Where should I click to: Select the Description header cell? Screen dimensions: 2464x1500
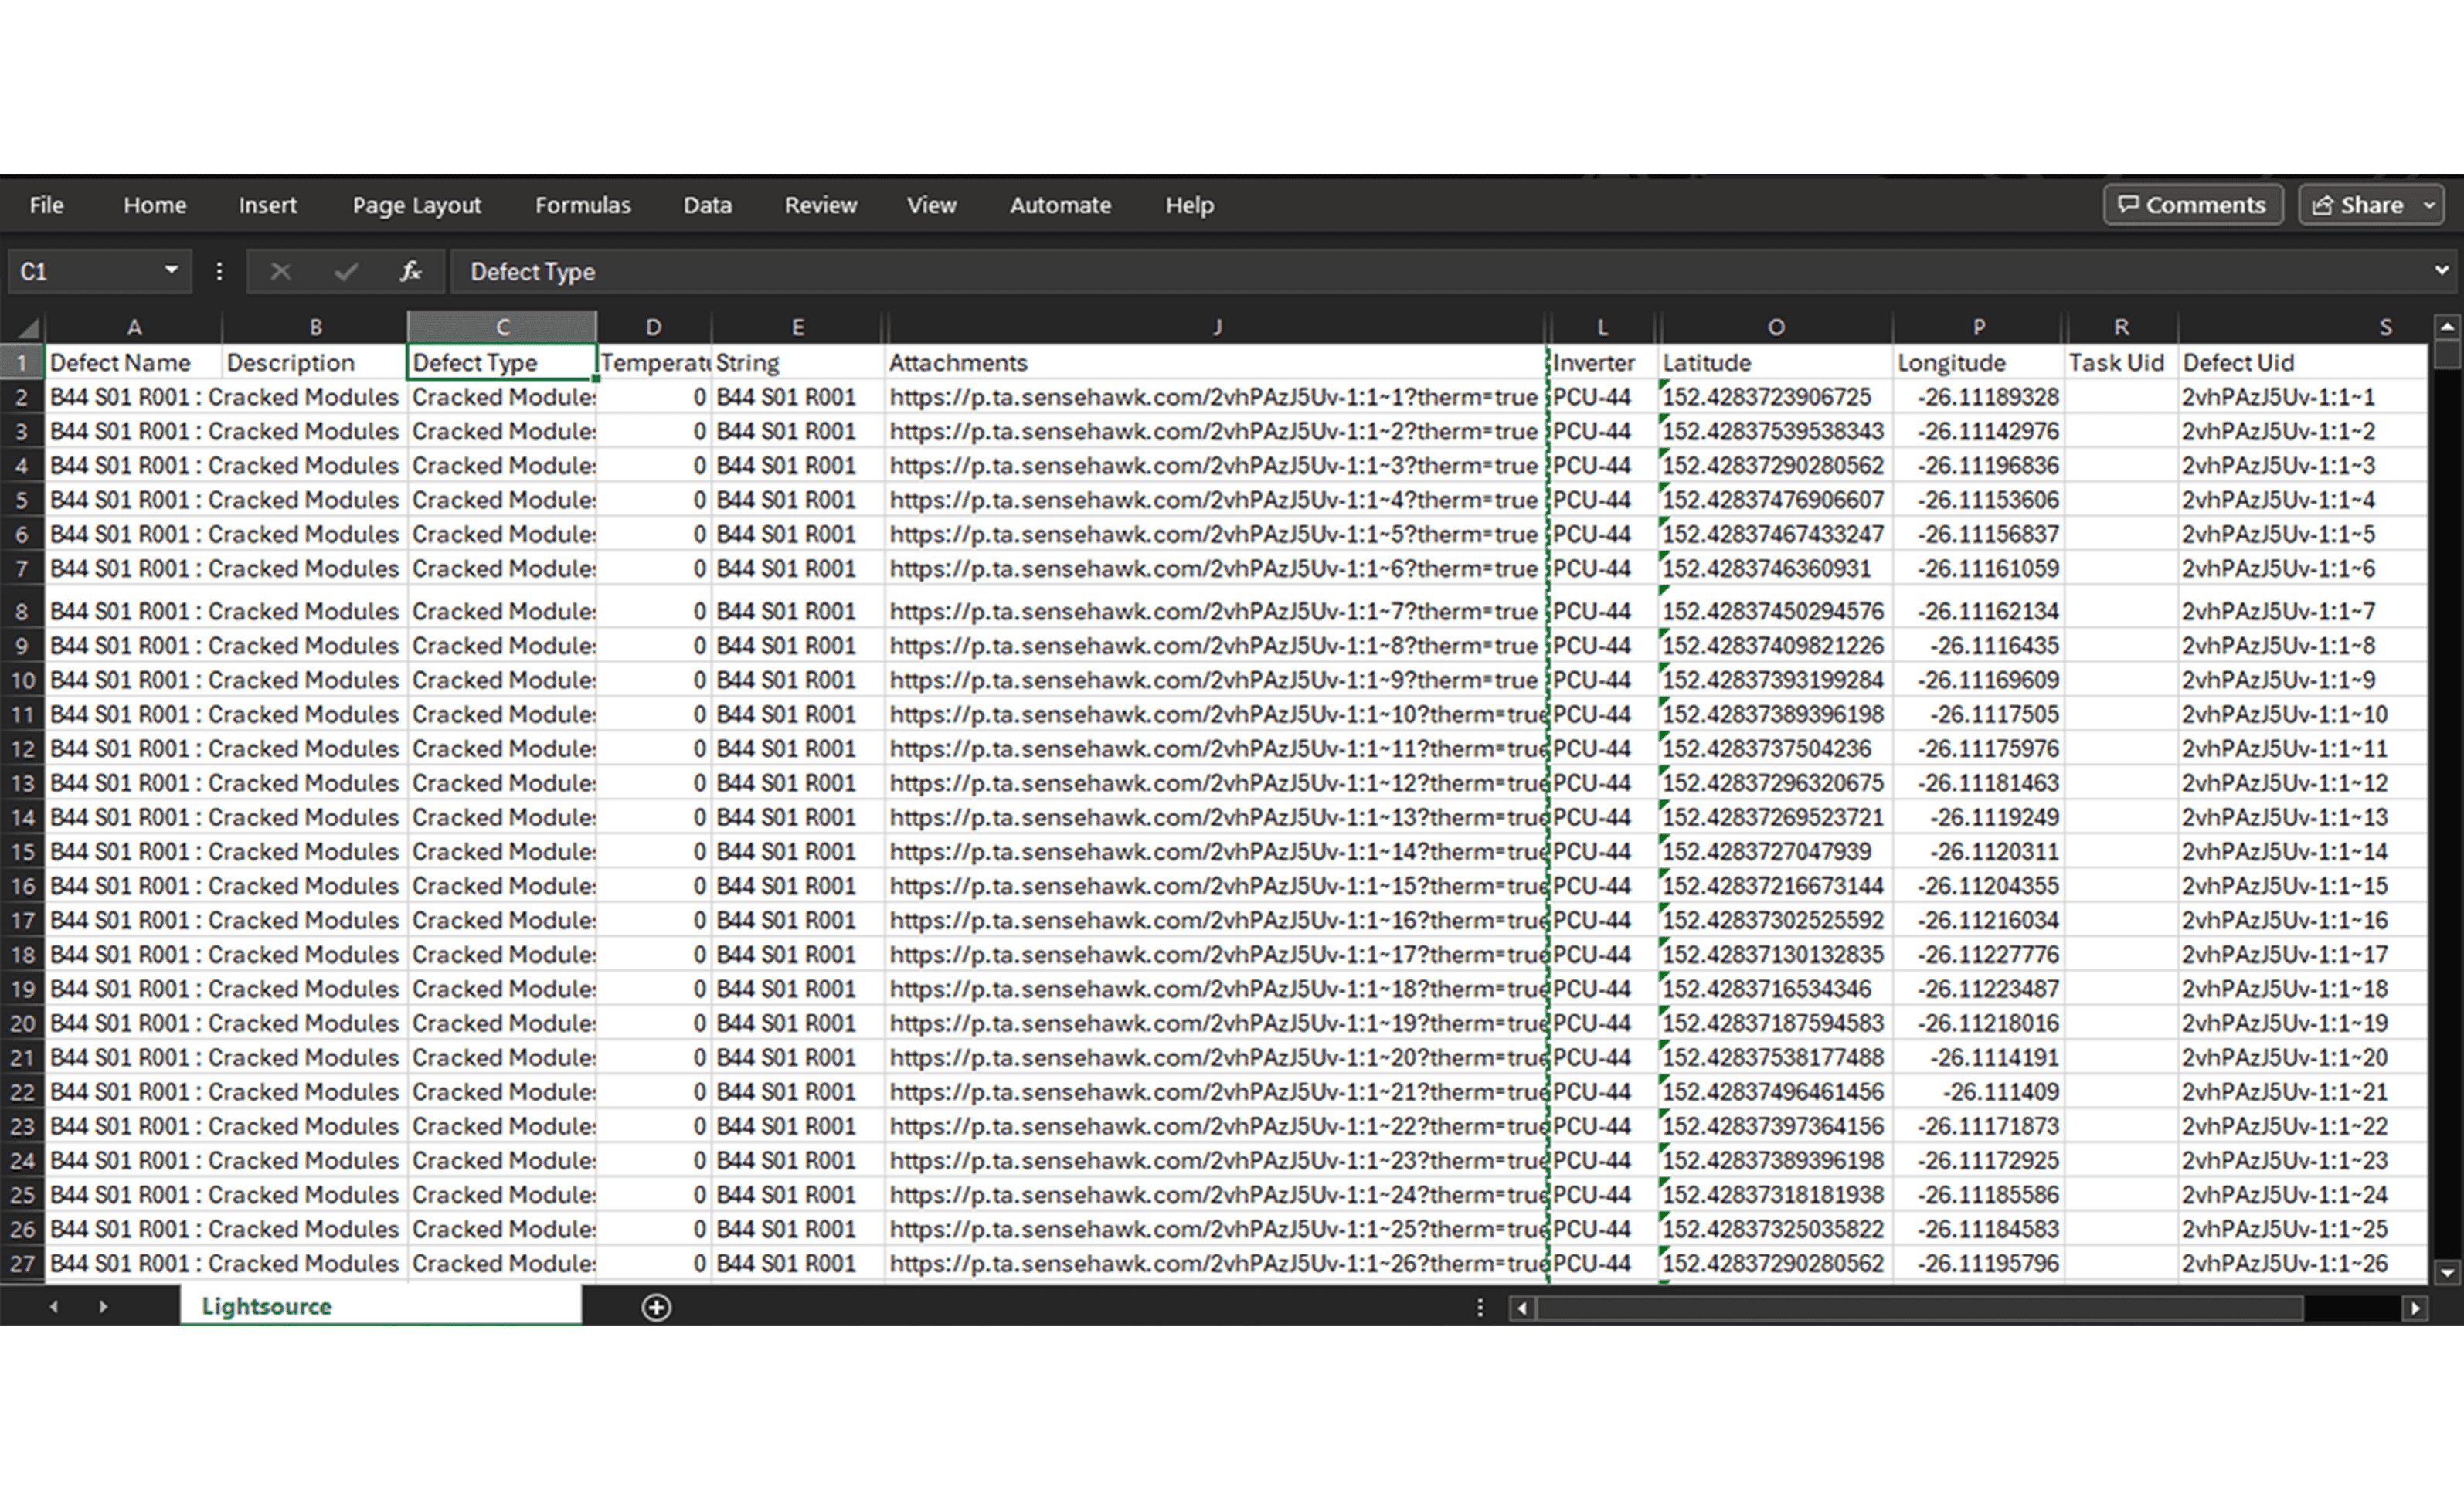coord(314,362)
